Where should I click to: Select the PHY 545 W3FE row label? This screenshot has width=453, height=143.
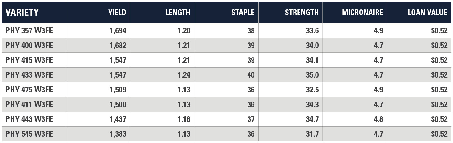tap(29, 134)
